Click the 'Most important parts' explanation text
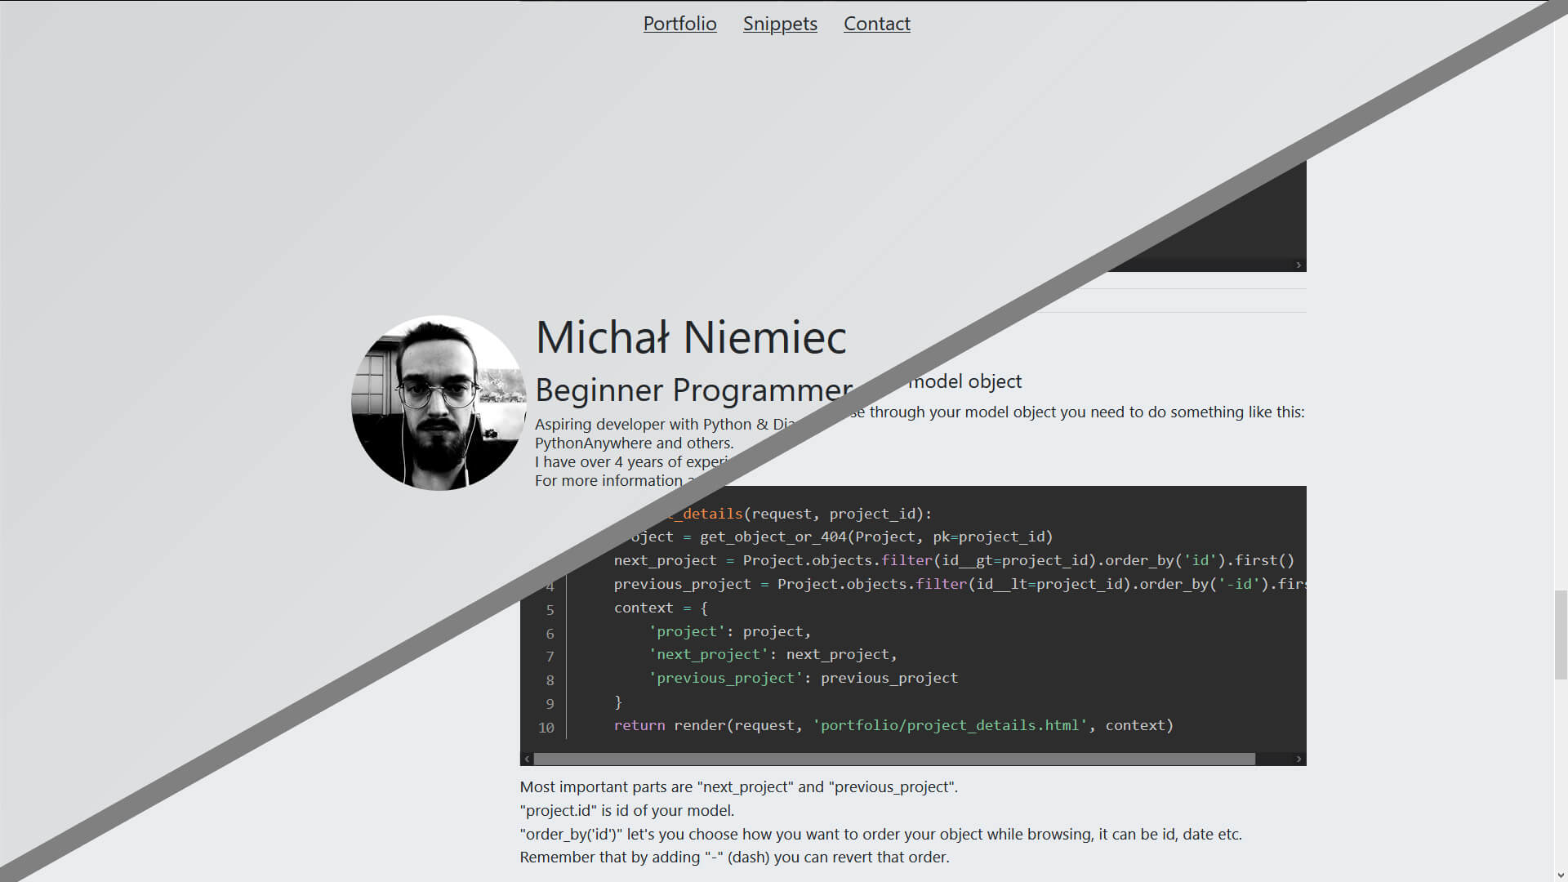The width and height of the screenshot is (1568, 882). (x=739, y=786)
